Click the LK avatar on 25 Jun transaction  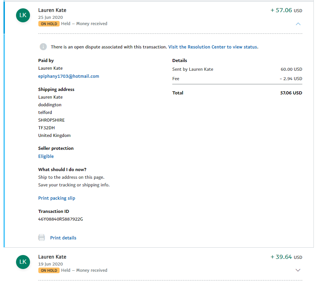pyautogui.click(x=23, y=15)
